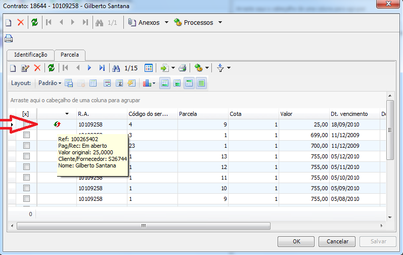Click the edit parcela pencil icon

pyautogui.click(x=25, y=68)
